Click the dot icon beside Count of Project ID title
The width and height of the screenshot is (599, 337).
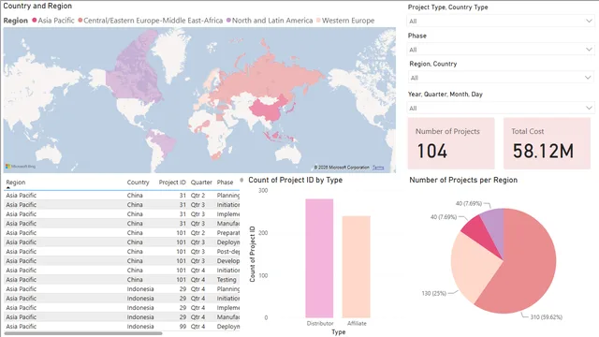[x=241, y=180]
